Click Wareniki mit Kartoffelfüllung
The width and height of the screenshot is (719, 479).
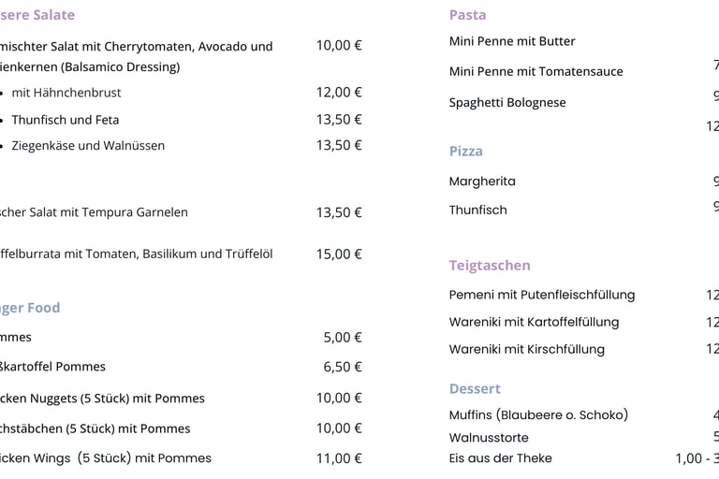click(534, 322)
